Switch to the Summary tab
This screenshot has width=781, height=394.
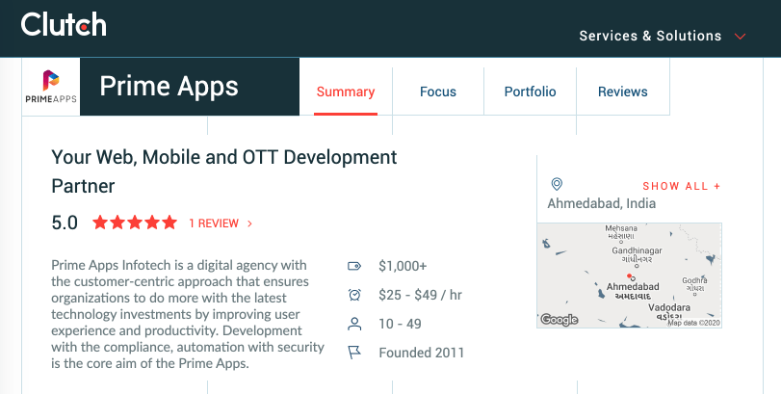345,92
